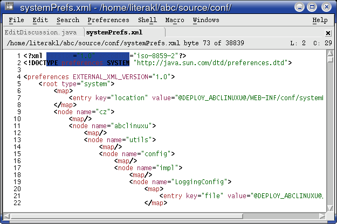Open the Shell menu

pyautogui.click(x=147, y=20)
